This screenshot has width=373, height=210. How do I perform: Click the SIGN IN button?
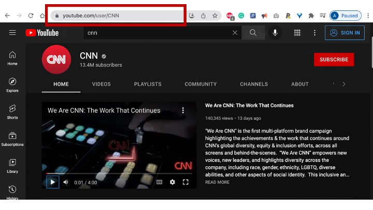tap(345, 33)
